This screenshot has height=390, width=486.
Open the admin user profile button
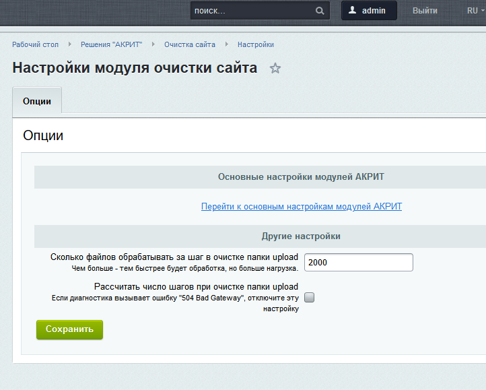(x=369, y=11)
